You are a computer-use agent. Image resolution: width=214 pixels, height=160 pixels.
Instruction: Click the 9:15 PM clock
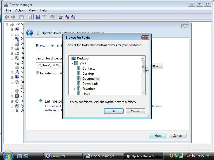pos(204,156)
